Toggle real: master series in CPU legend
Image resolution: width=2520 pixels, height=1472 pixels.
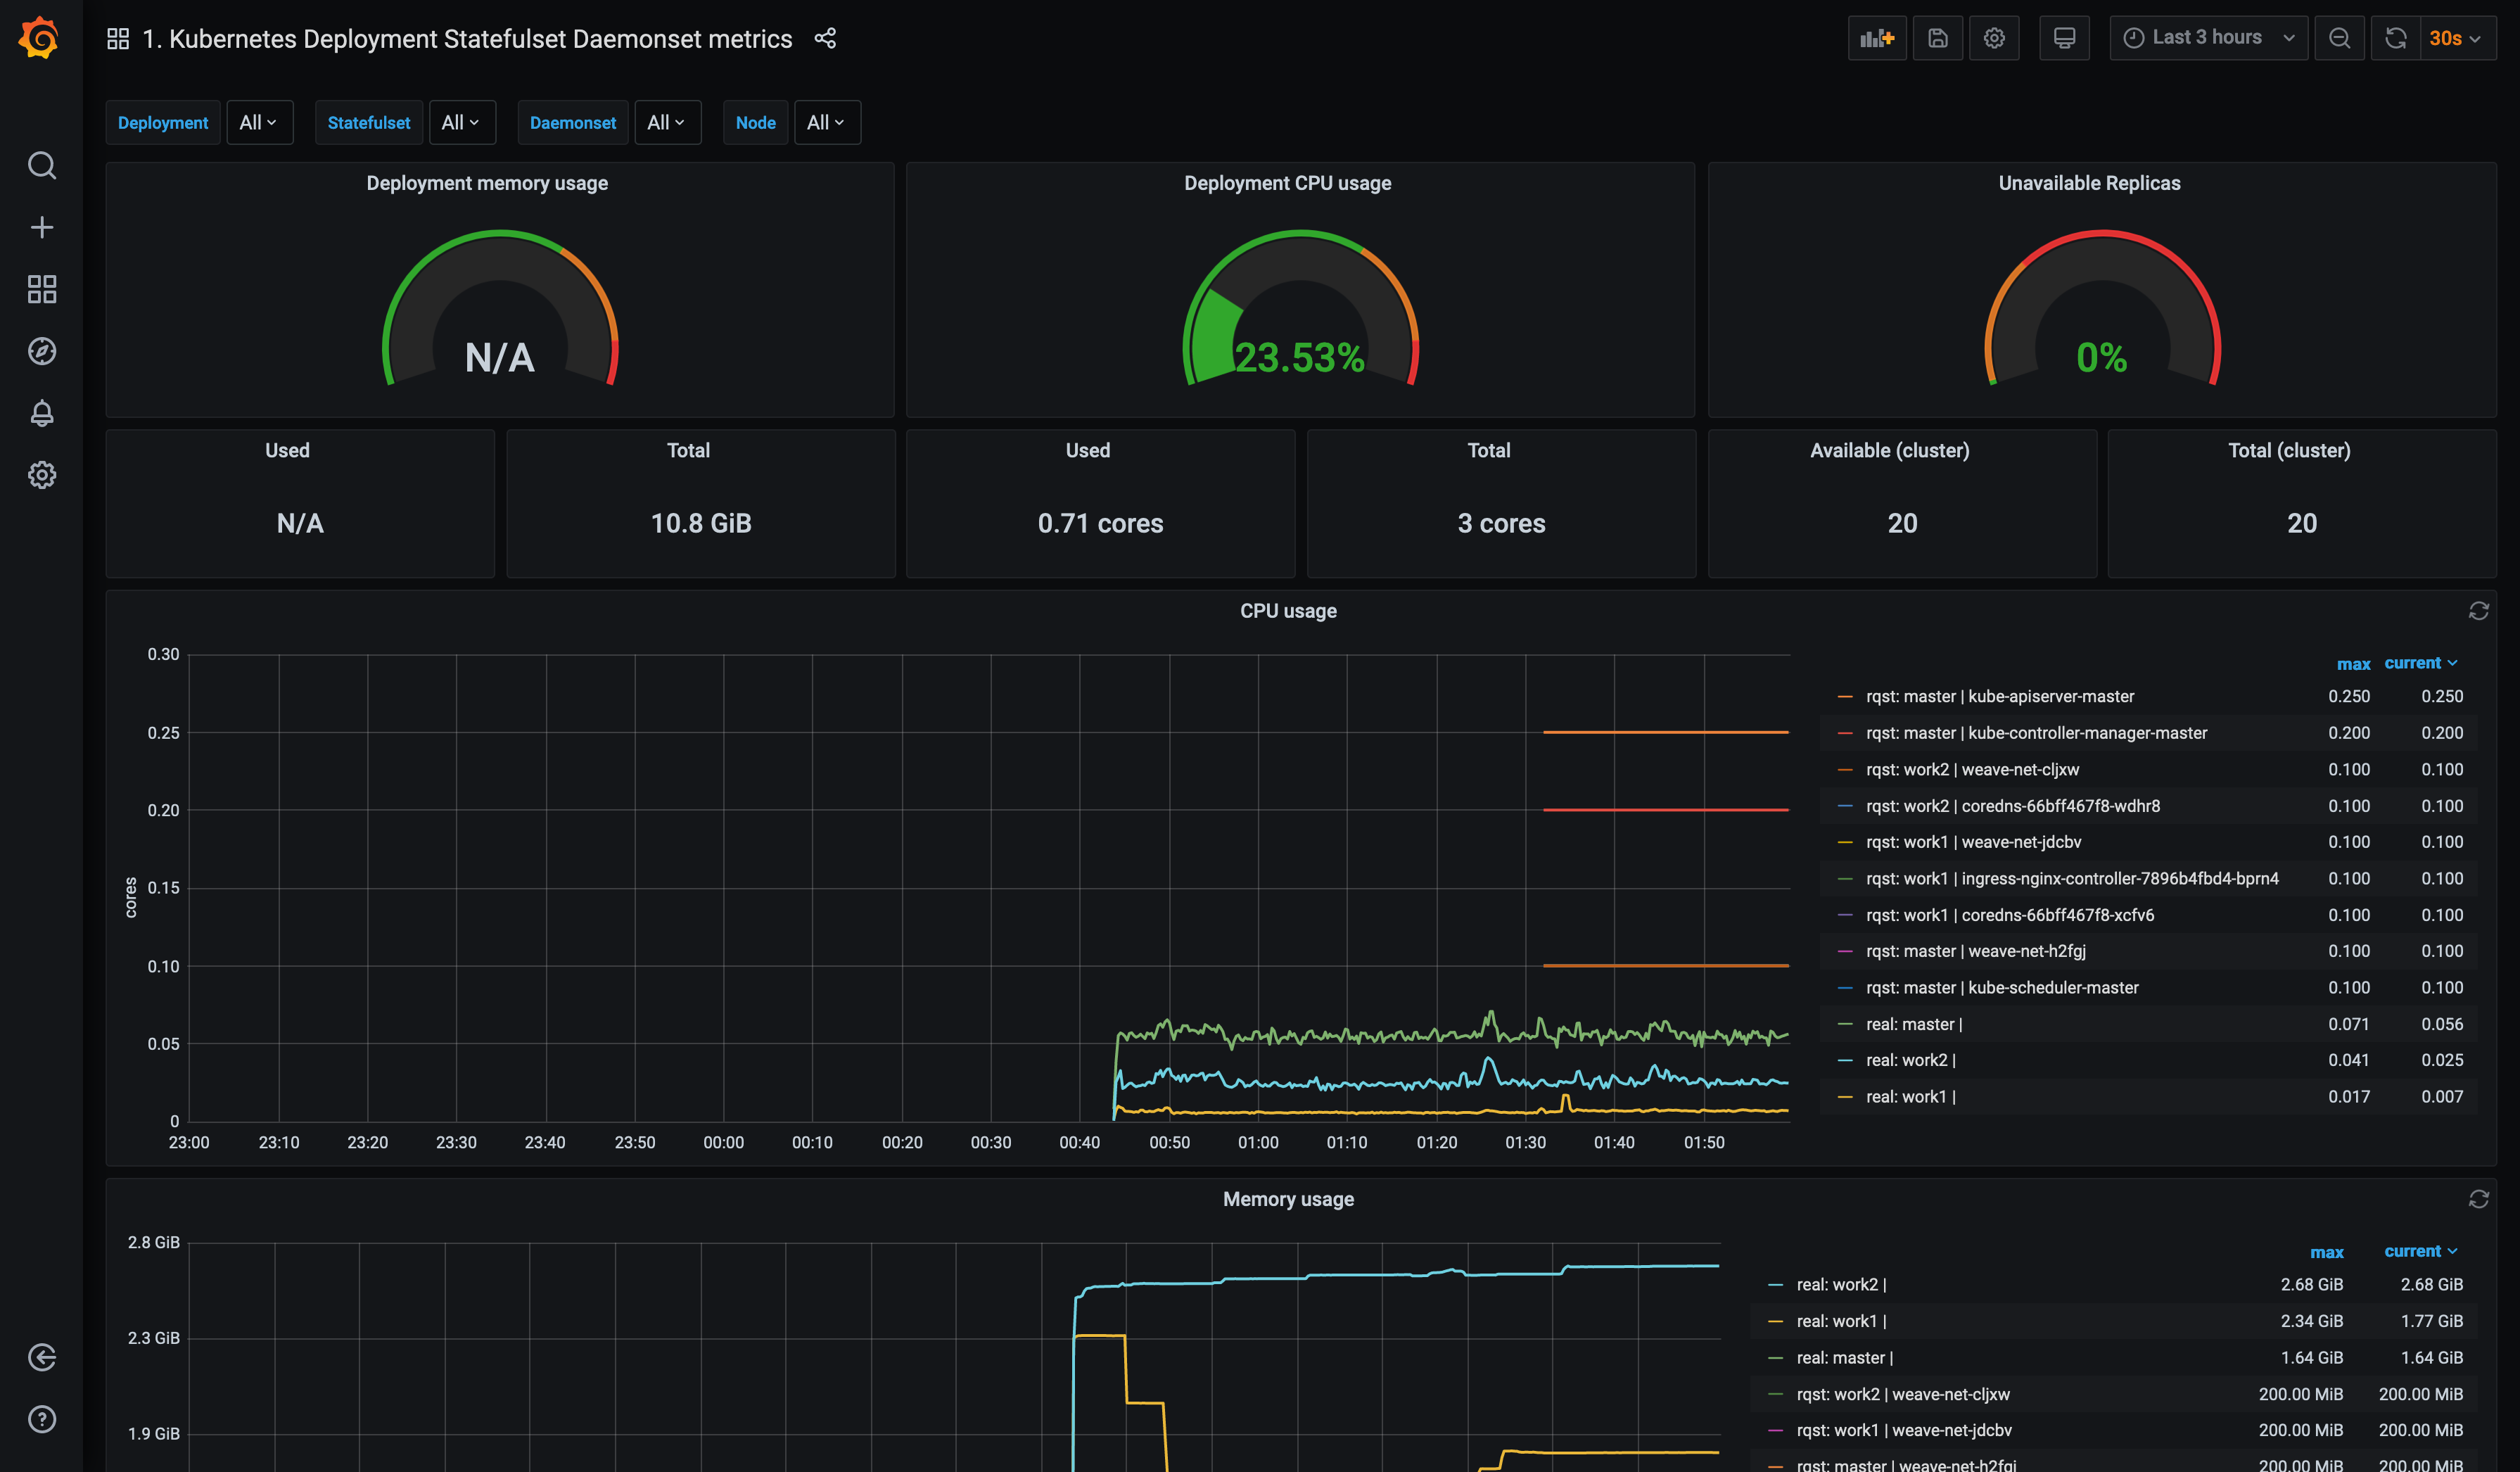coord(1914,1024)
